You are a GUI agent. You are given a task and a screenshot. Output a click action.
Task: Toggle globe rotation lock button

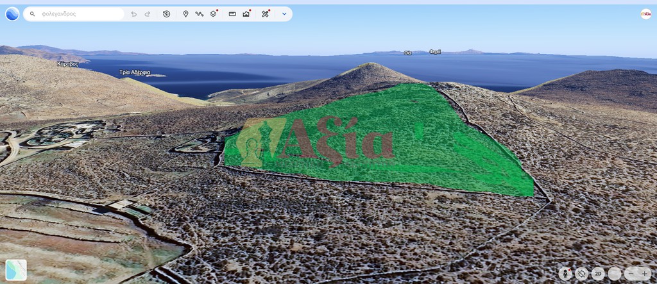click(x=582, y=274)
